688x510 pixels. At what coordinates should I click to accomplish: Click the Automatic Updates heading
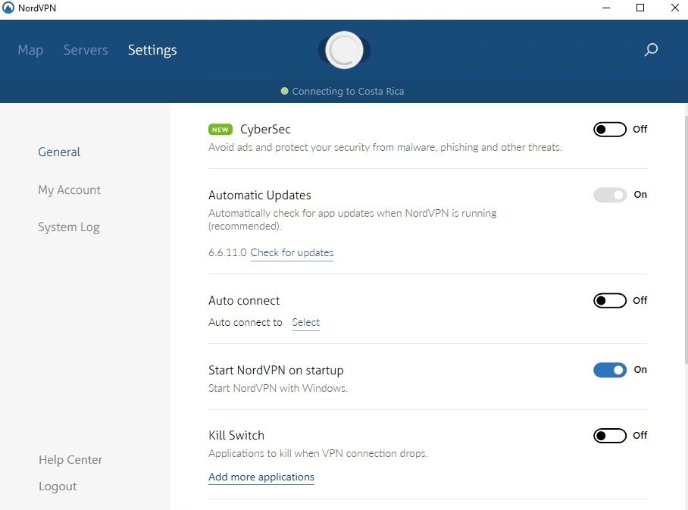tap(260, 196)
